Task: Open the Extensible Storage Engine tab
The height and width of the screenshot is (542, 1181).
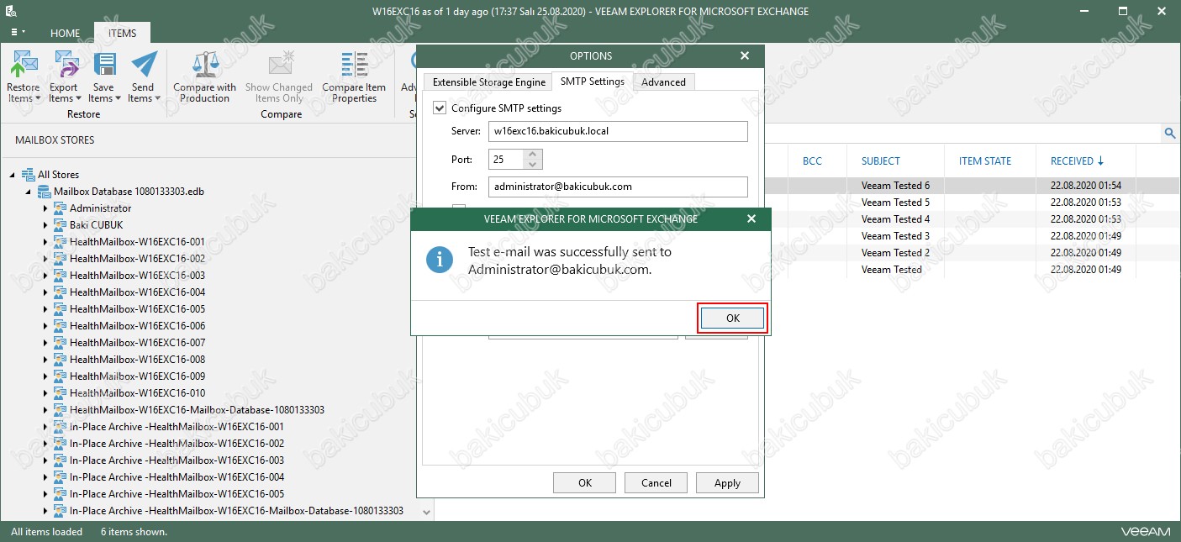Action: pyautogui.click(x=488, y=82)
